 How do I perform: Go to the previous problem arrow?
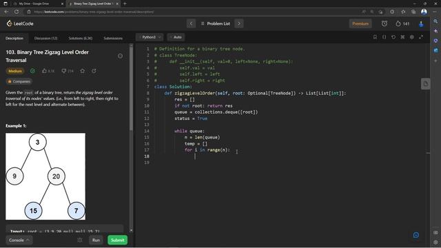point(192,23)
